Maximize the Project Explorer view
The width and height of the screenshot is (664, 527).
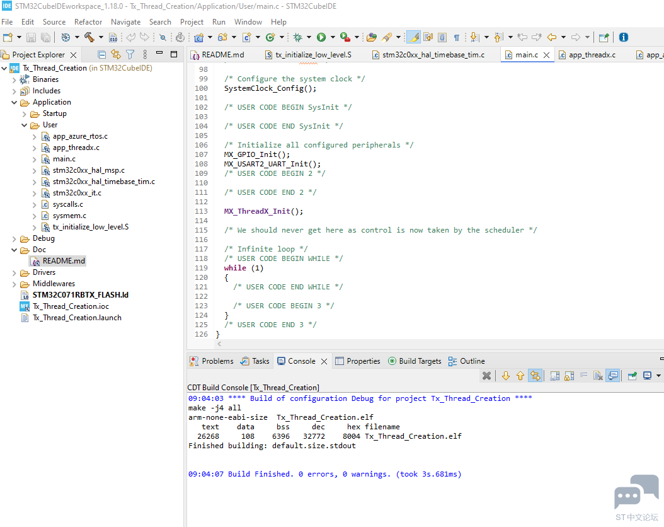(x=174, y=54)
